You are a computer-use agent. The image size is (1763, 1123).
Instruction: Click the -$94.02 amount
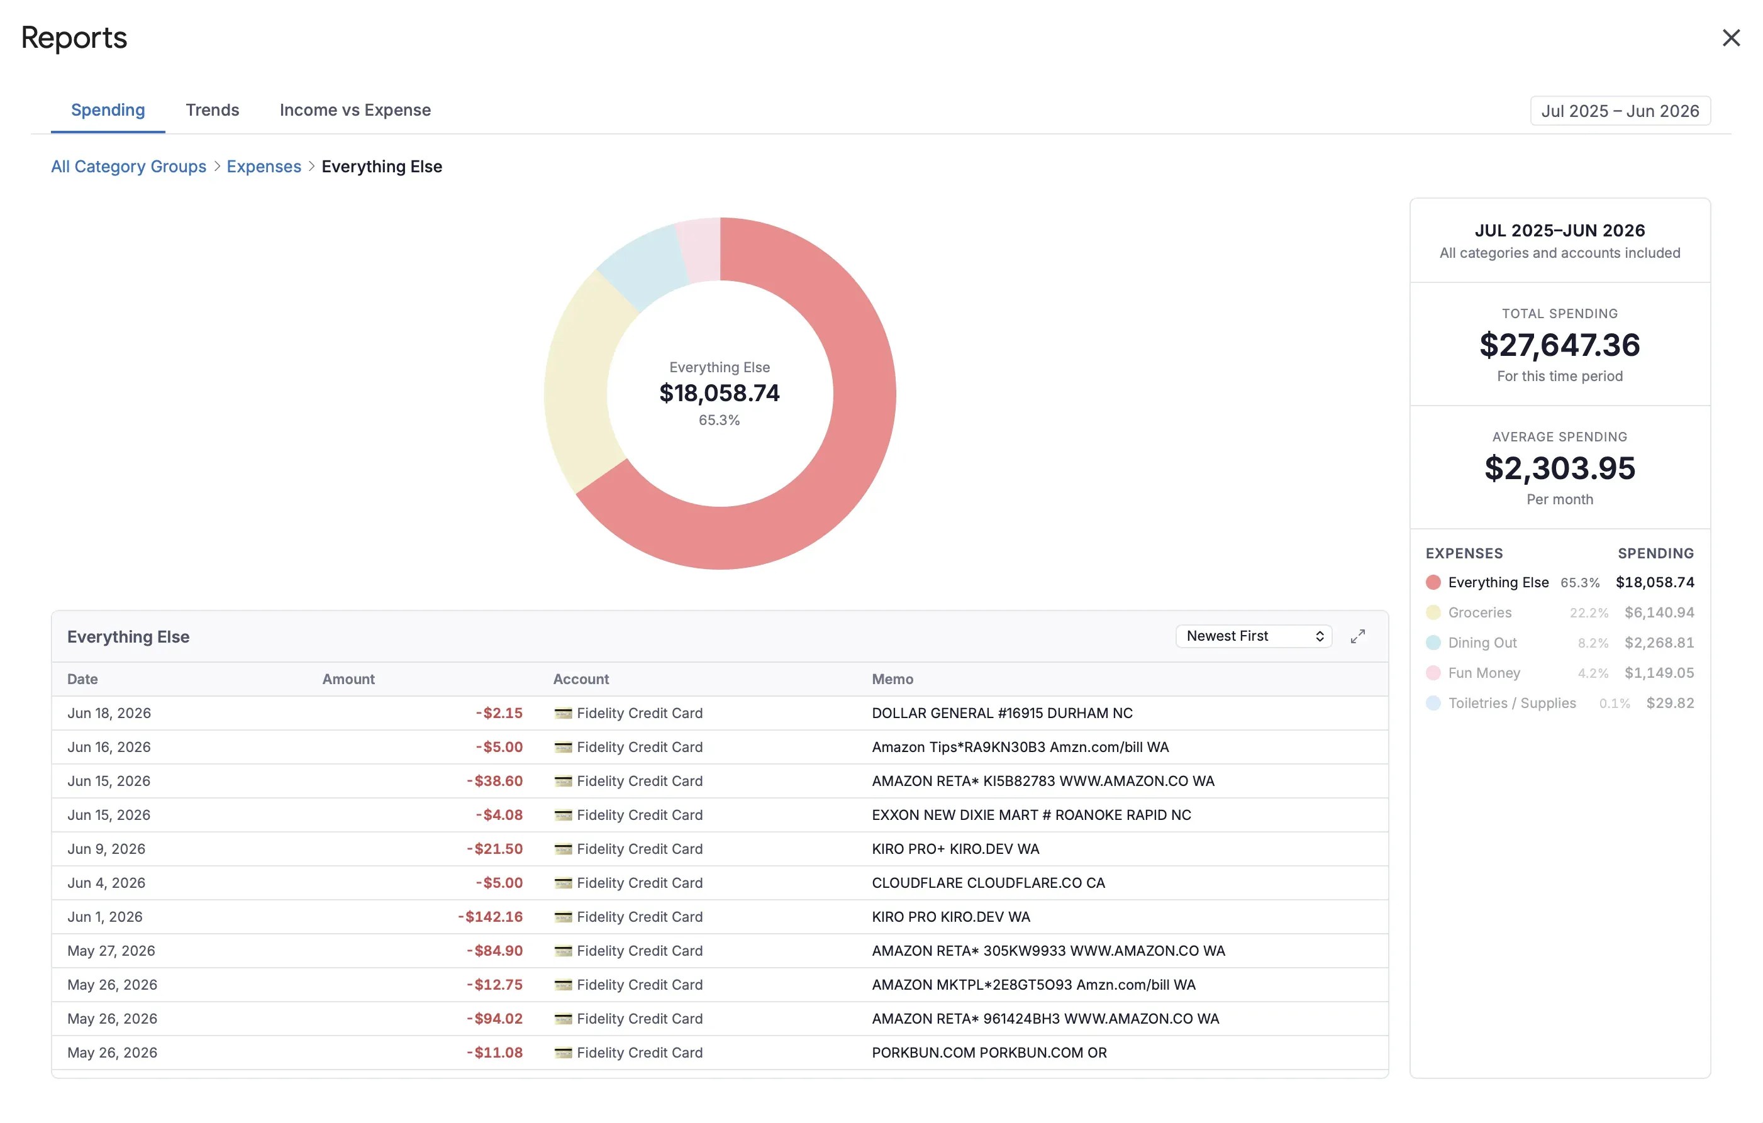[495, 1019]
